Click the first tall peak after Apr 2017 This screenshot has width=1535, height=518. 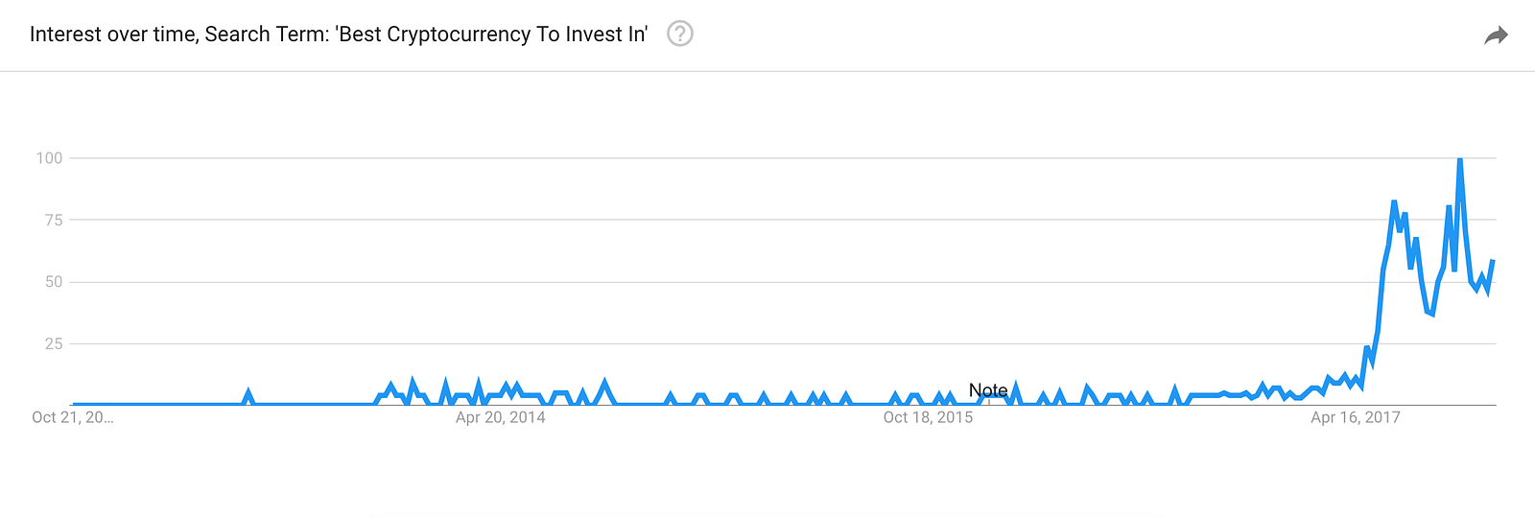pyautogui.click(x=1394, y=202)
